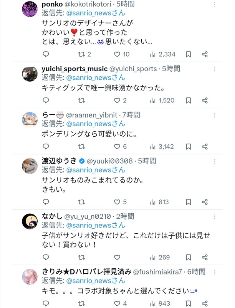Screen dimensions: 235x308
Task: Open きりみ★Dハロパレ拝見済み profile name
Action: 86,272
